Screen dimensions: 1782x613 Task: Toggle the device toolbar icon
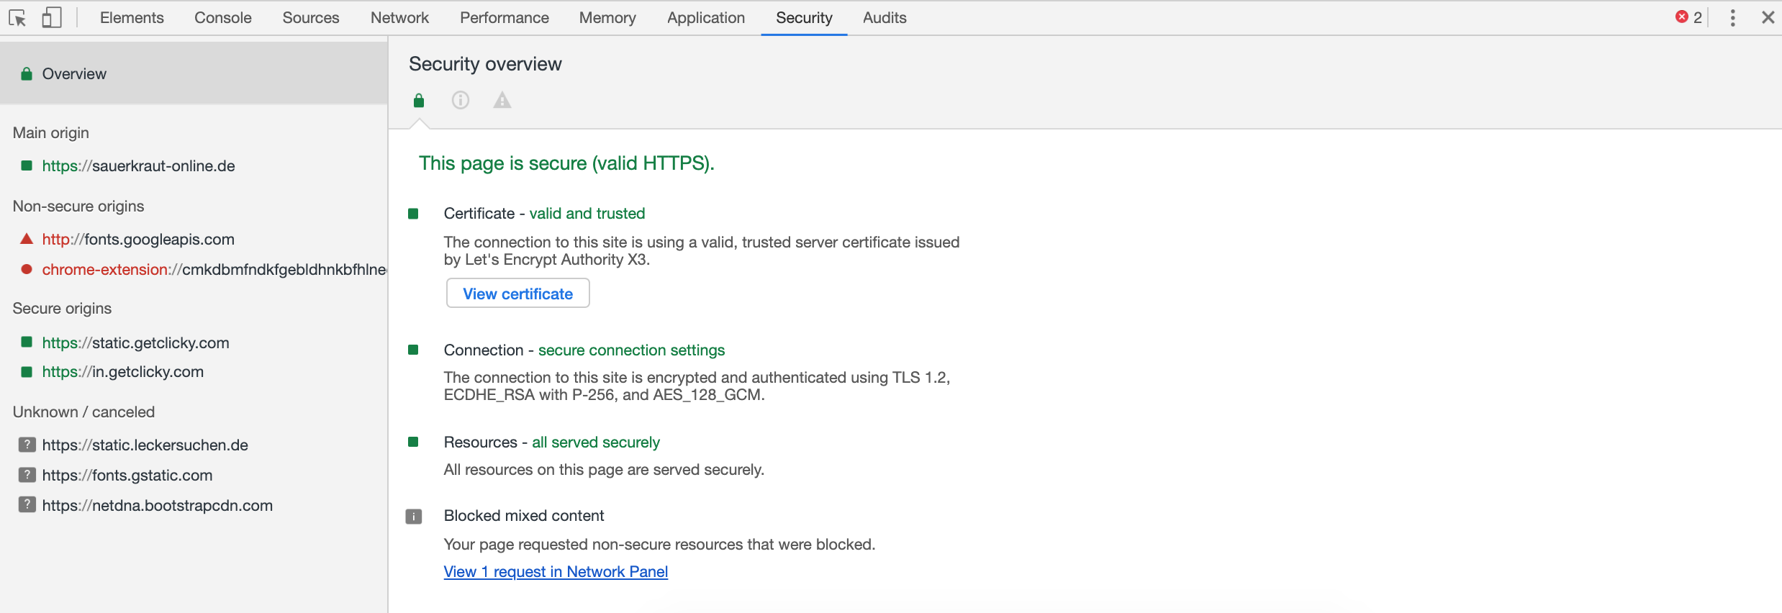pos(51,18)
